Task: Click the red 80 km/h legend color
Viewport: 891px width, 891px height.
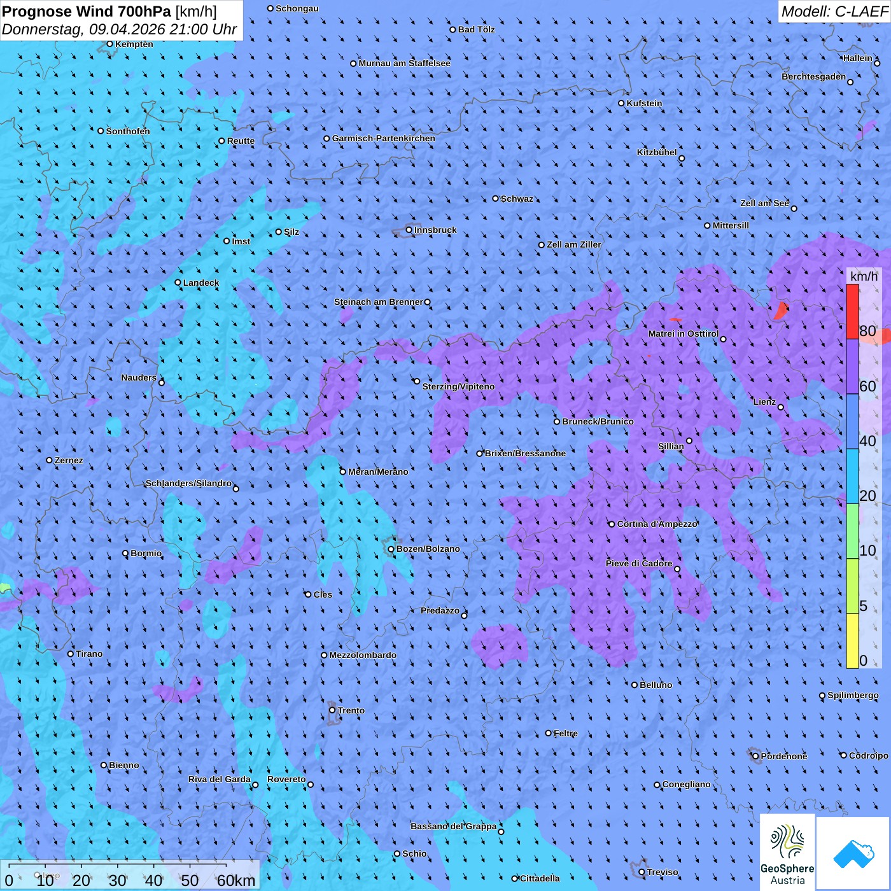Action: 852,311
